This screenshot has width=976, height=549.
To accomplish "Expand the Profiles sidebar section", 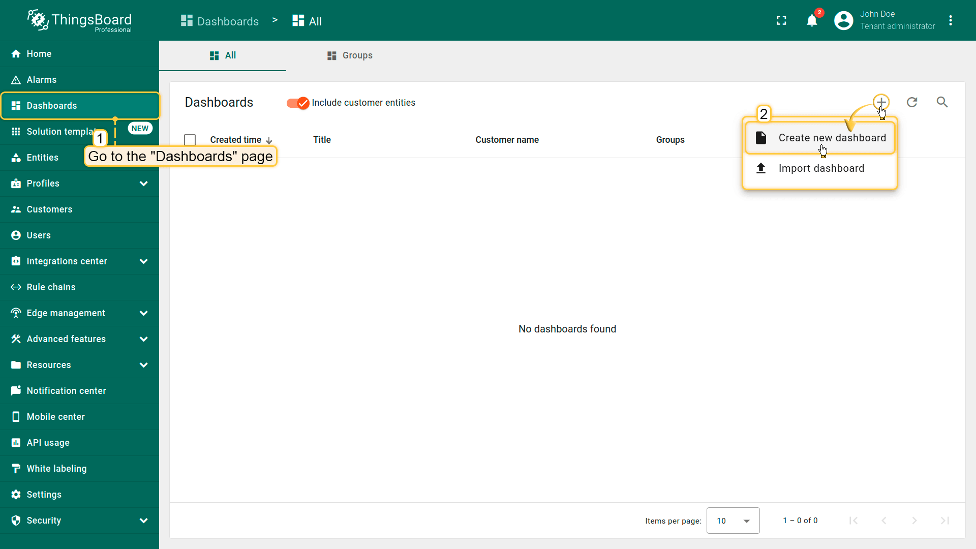I will tap(143, 184).
